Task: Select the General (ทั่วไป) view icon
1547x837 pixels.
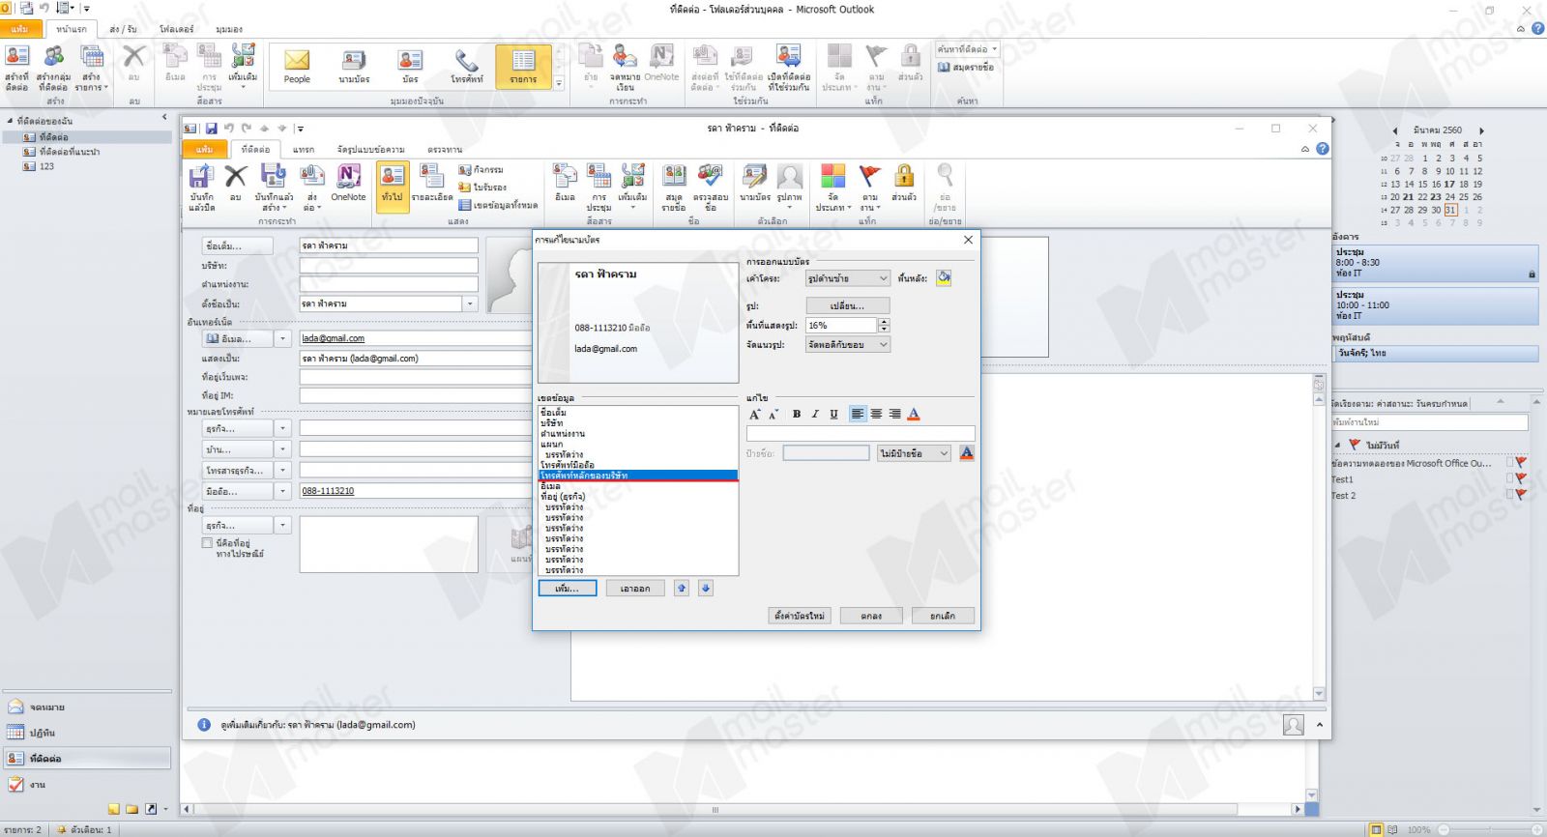Action: (392, 185)
